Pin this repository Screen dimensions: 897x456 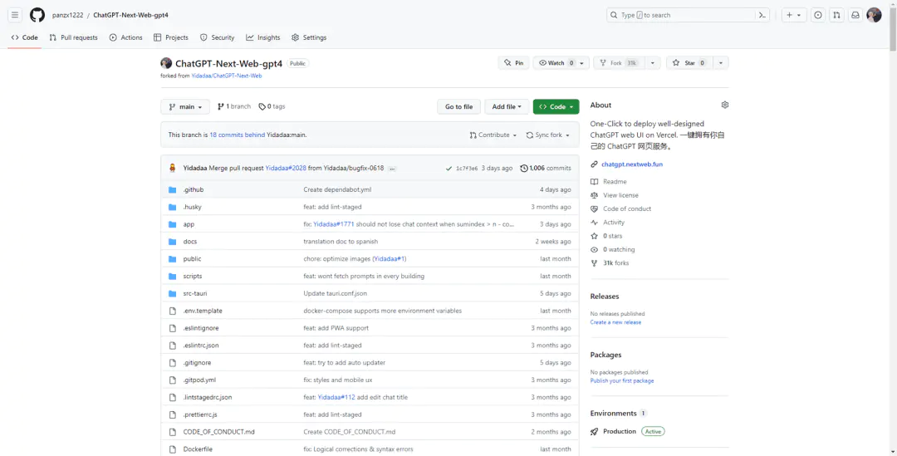pos(513,63)
